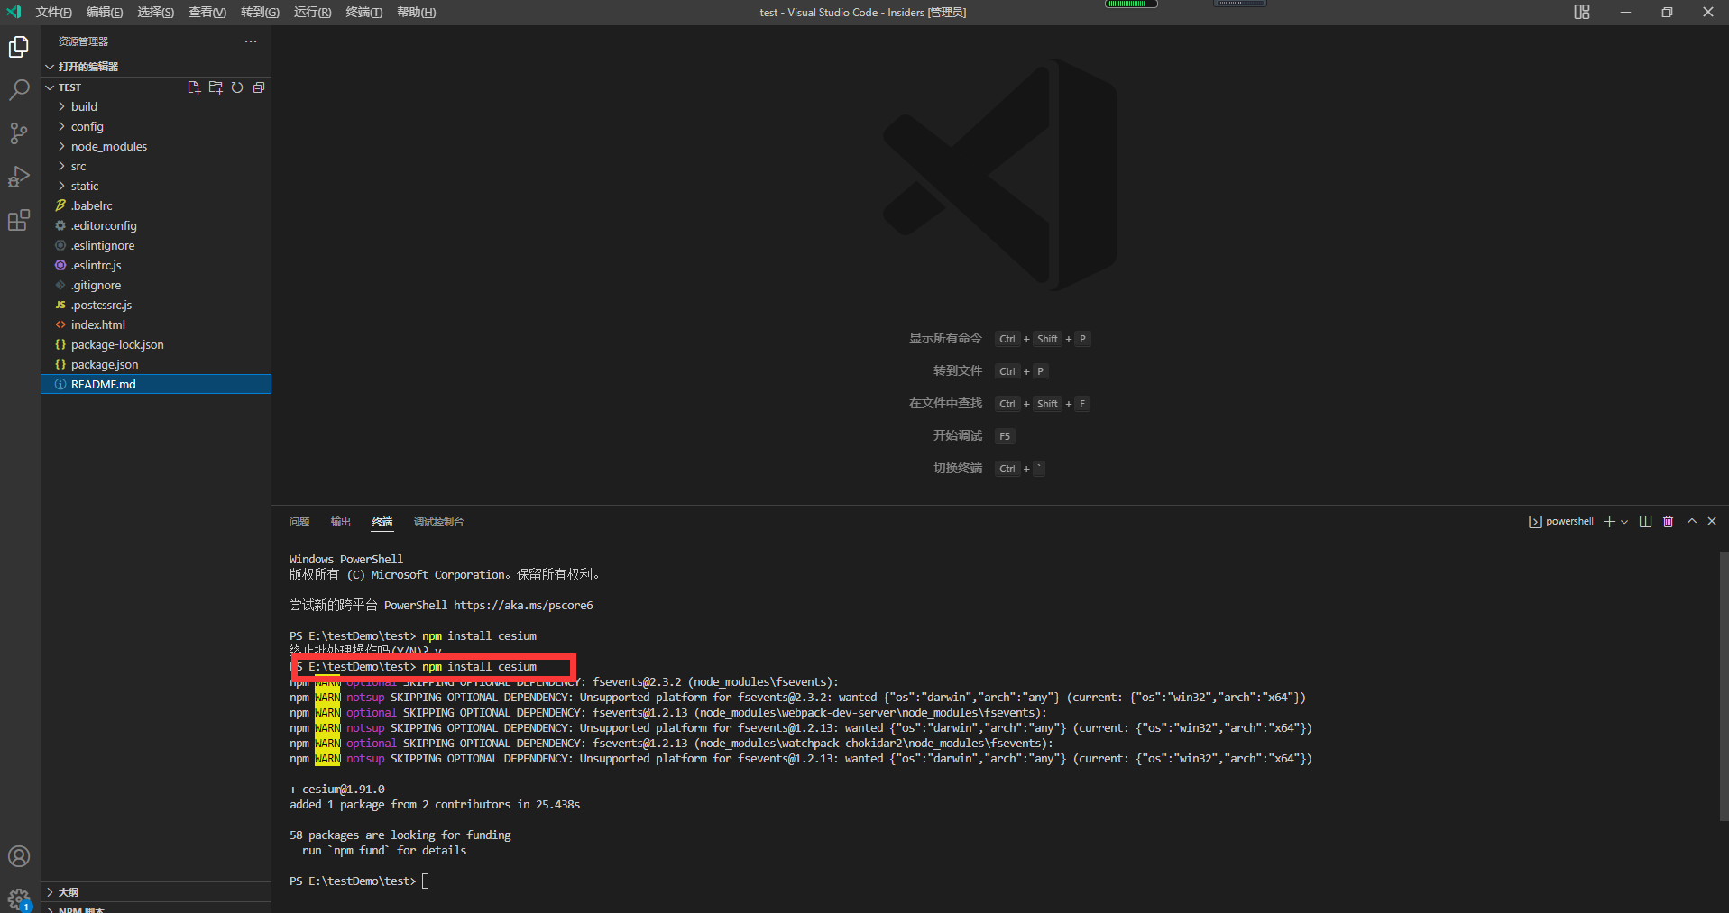This screenshot has height=913, width=1729.
Task: Click New Folder icon in TEST header
Action: [216, 87]
